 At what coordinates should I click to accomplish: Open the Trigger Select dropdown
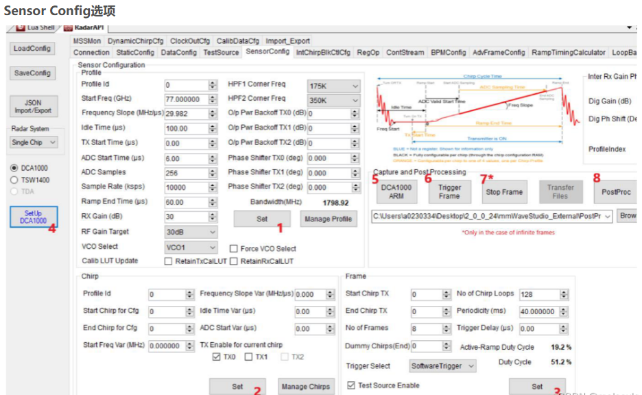(442, 366)
